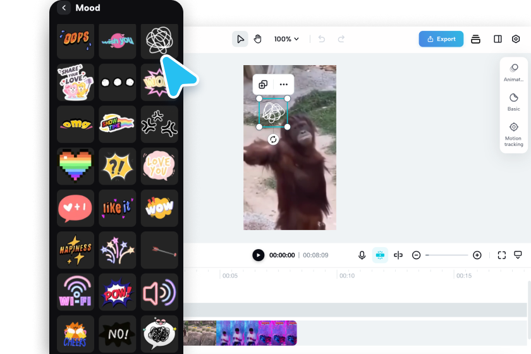Click the top-left handle of the sticker

[259, 99]
